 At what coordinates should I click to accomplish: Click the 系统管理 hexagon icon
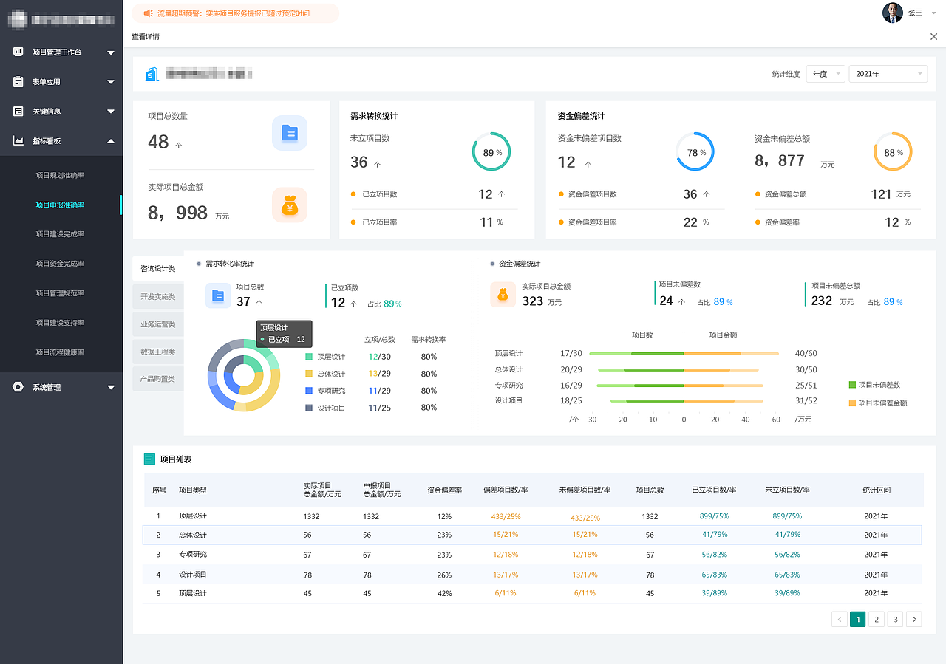18,387
